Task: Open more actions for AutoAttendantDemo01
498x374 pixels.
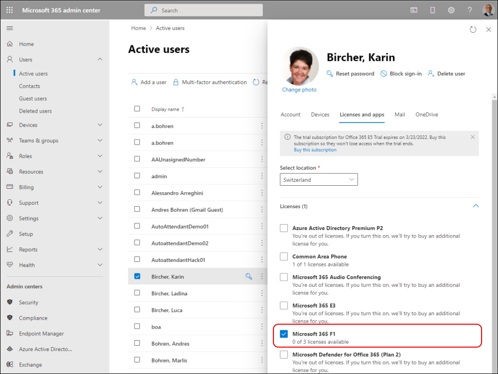Action: (x=262, y=226)
